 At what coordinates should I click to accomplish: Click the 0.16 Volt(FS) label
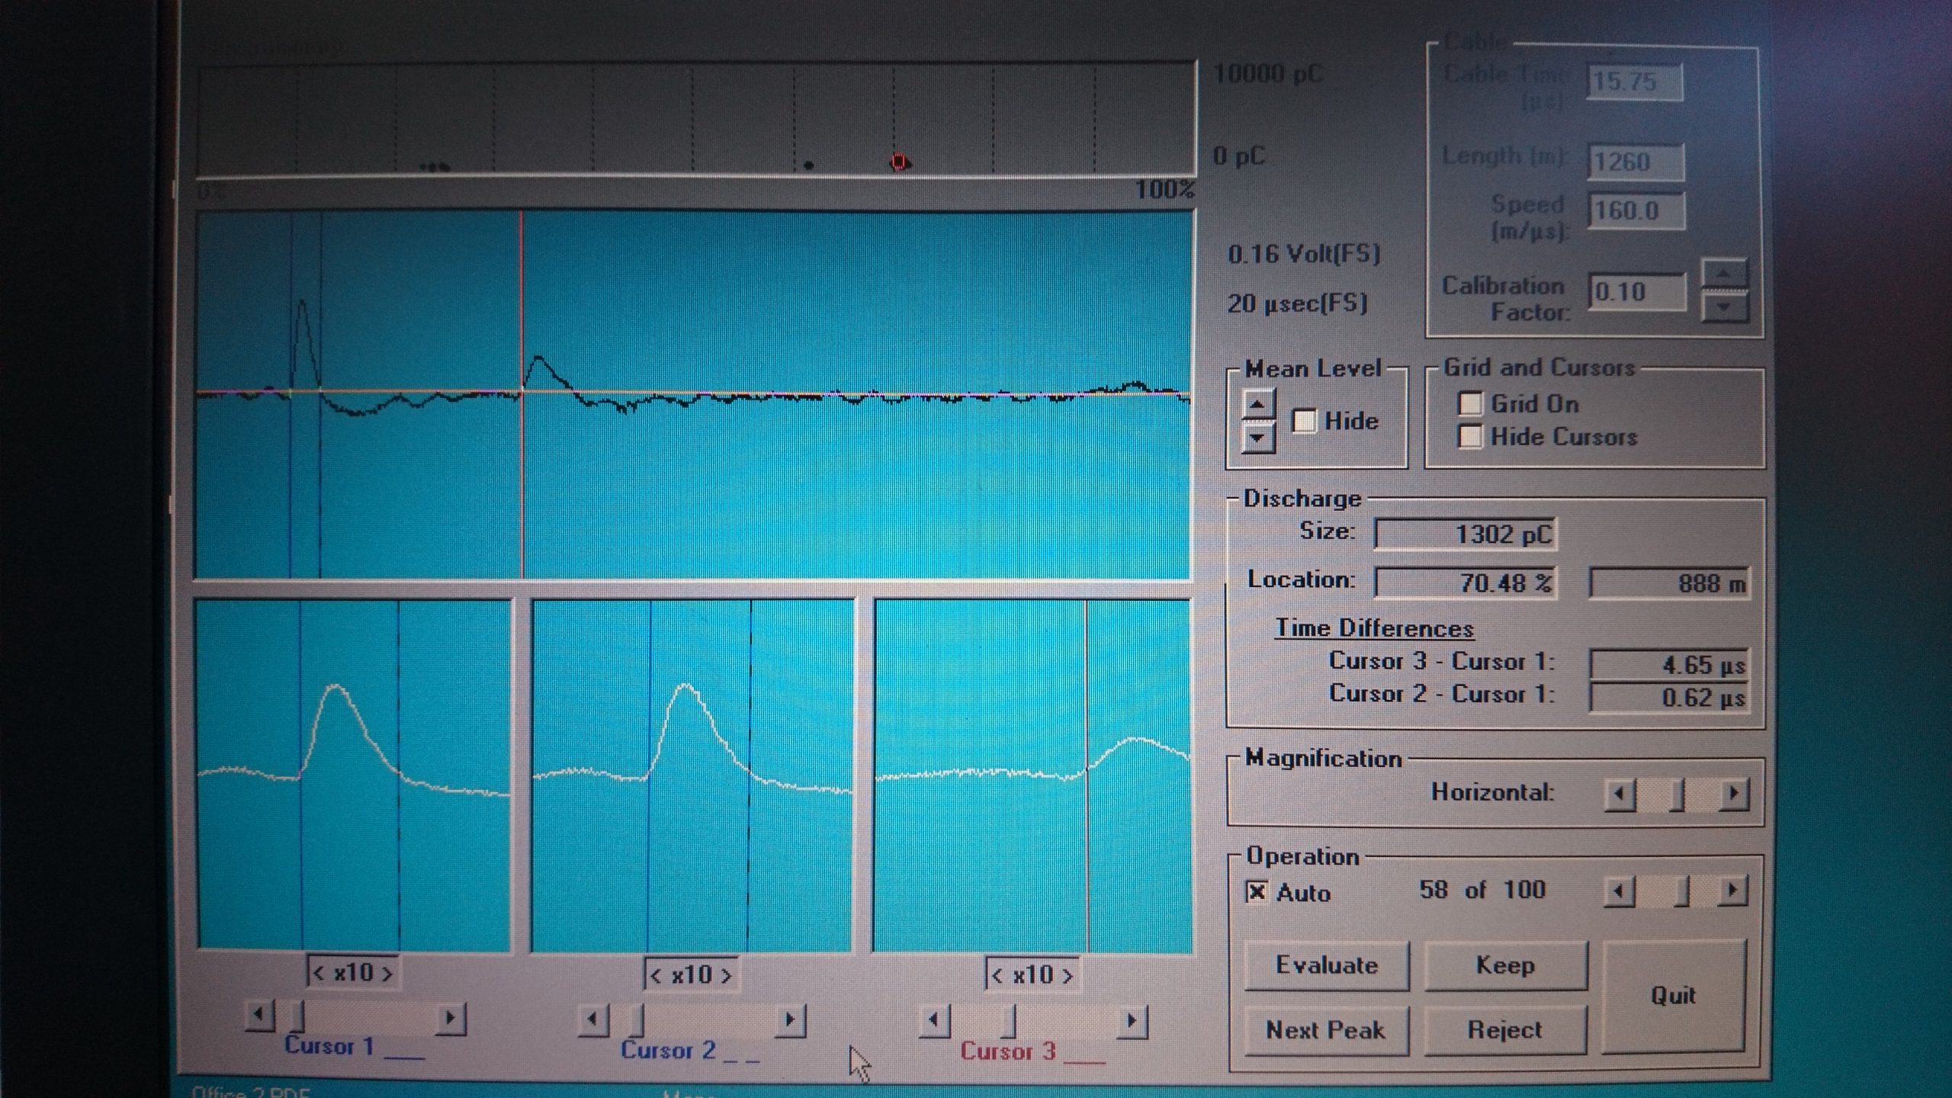pos(1304,254)
